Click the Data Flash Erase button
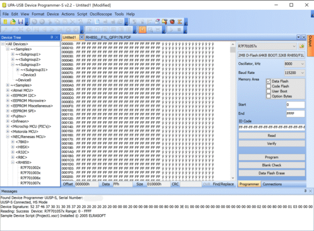This screenshot has width=314, height=231. pos(272,173)
